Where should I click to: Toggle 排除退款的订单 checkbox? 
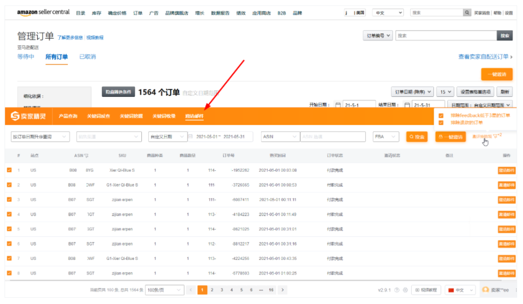click(441, 122)
